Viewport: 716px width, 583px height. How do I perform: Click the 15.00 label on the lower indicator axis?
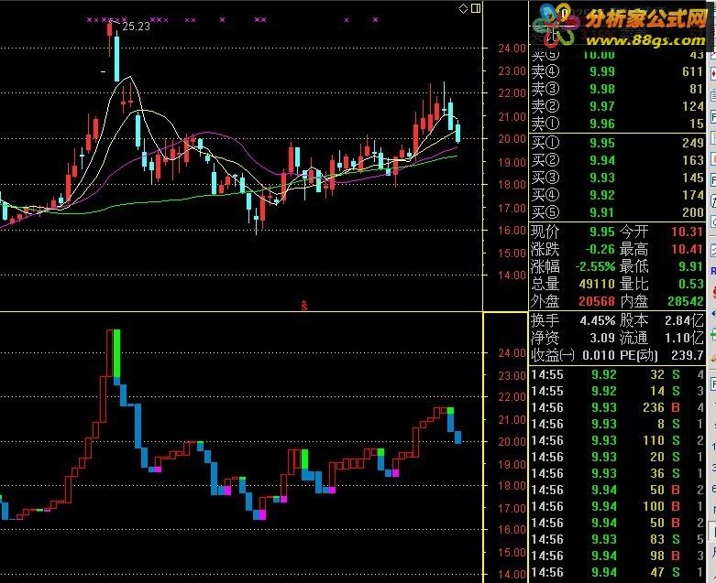pos(512,553)
